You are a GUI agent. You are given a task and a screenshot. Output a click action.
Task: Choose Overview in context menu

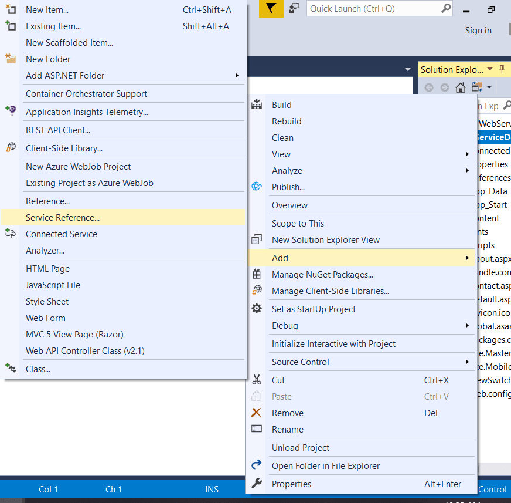click(x=361, y=205)
